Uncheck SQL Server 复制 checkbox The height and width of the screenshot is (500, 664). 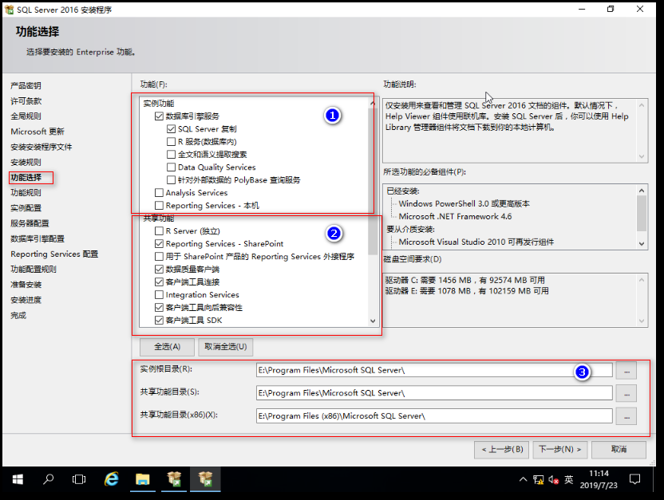[171, 129]
